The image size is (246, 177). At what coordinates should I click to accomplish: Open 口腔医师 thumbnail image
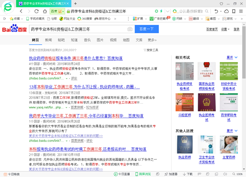185,102
